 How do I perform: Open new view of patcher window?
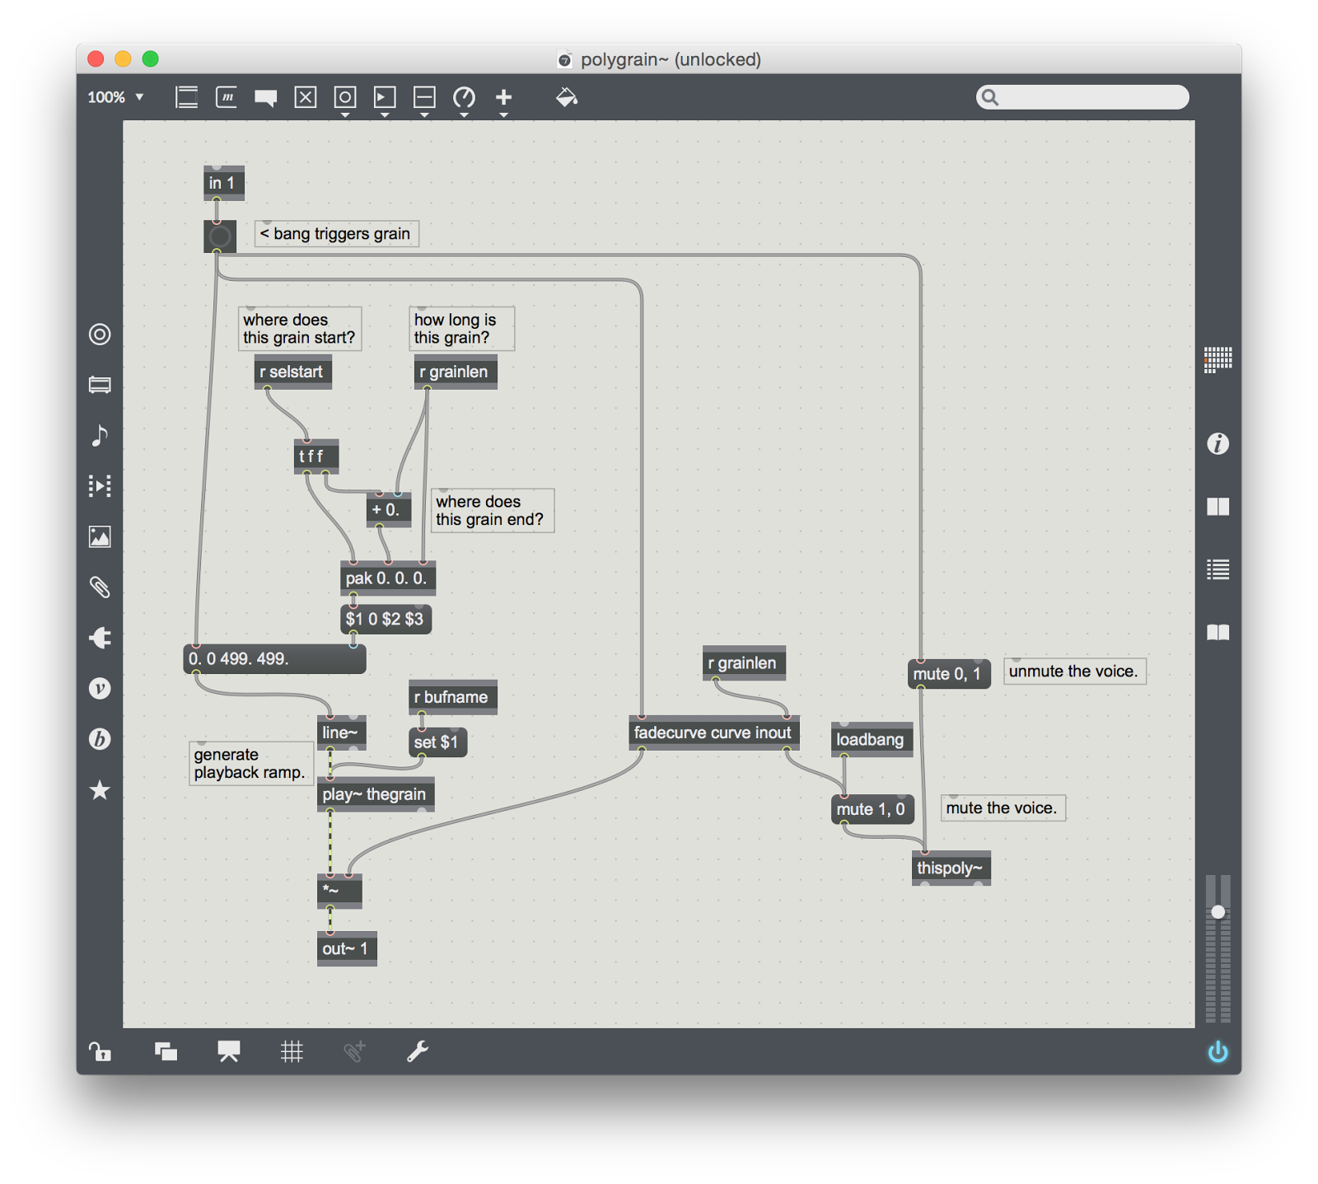166,1051
